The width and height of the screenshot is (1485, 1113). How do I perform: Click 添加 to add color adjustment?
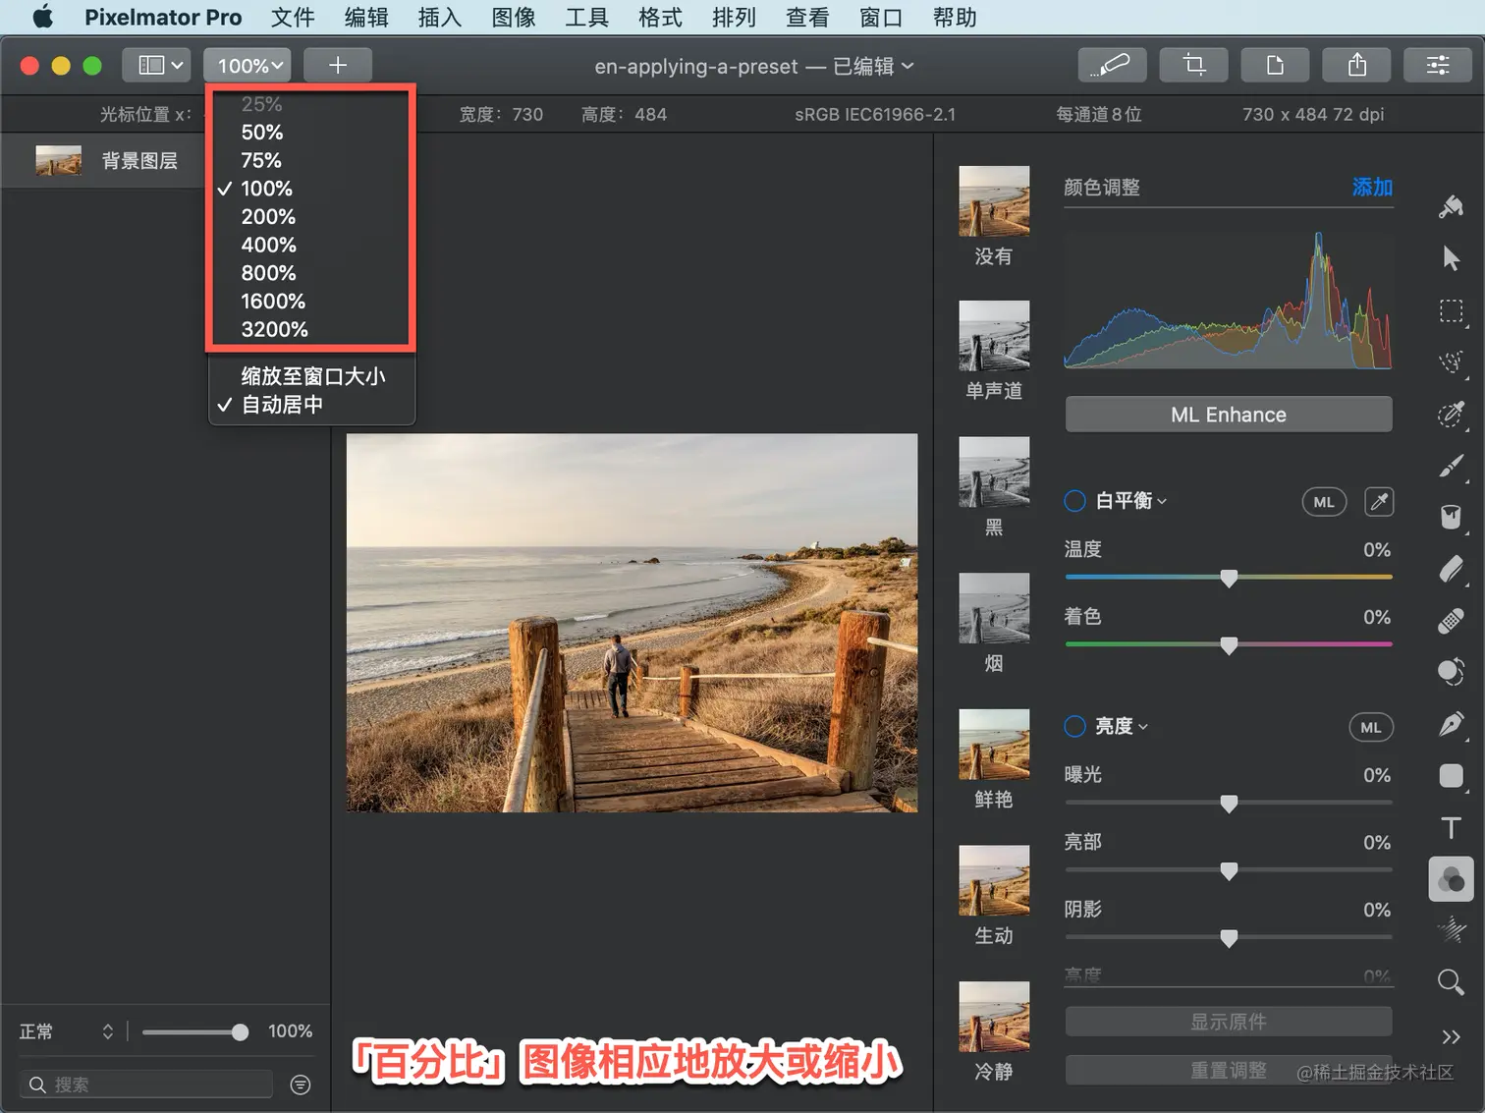[1372, 187]
